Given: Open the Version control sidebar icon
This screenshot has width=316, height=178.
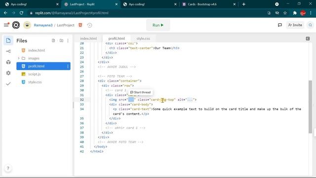Looking at the screenshot, I should pyautogui.click(x=8, y=51).
